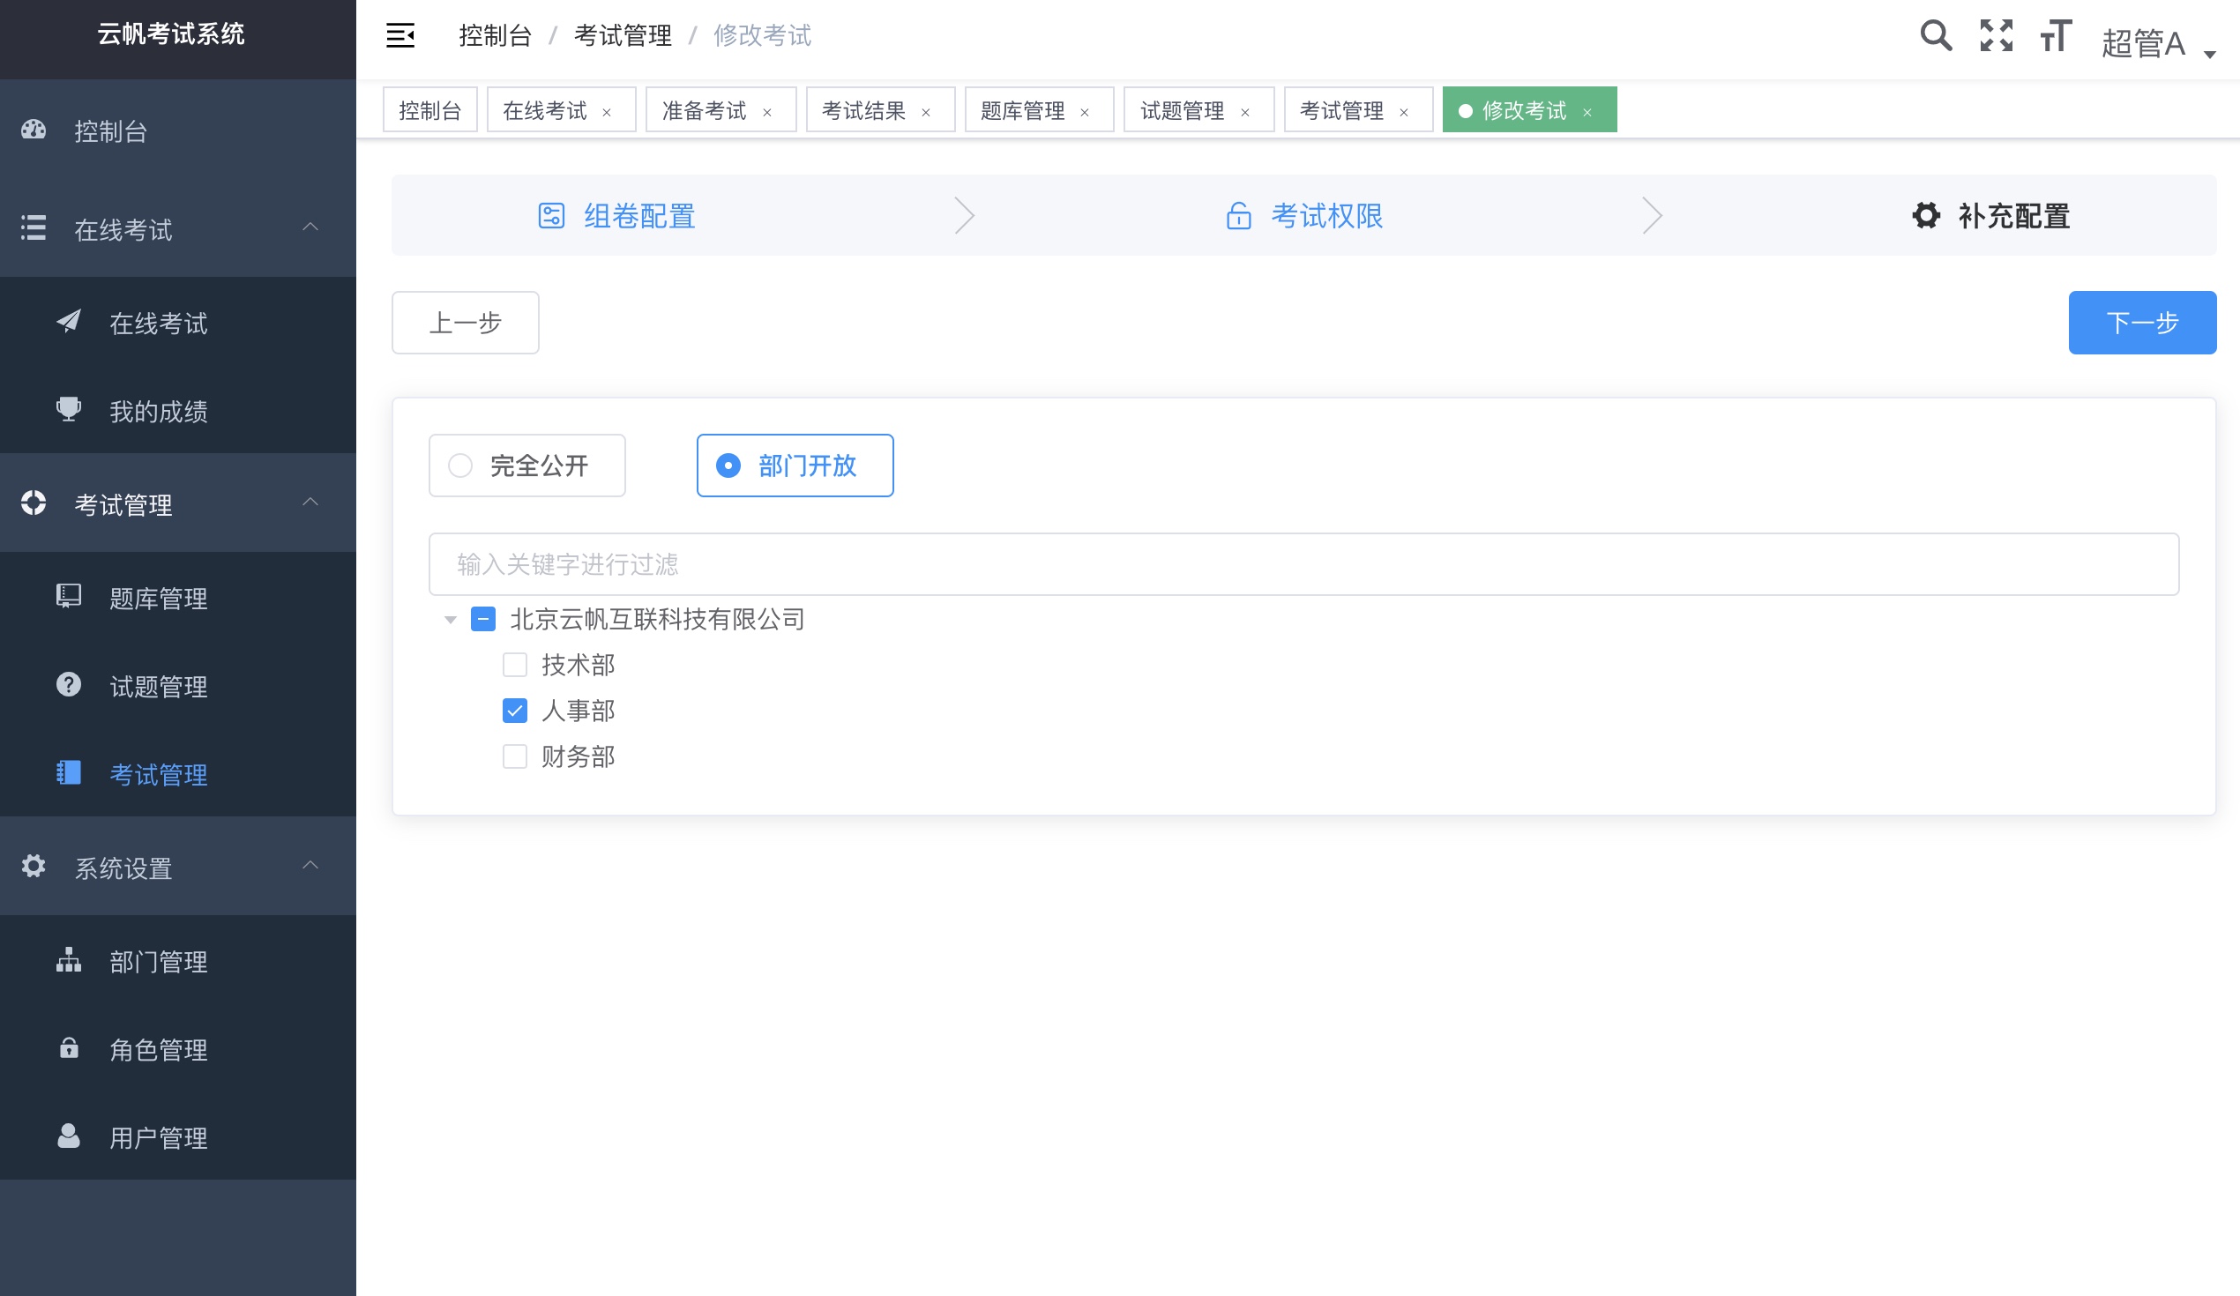Click the 组卷配置 step icon
Screen dimensions: 2240x1296
coord(552,215)
